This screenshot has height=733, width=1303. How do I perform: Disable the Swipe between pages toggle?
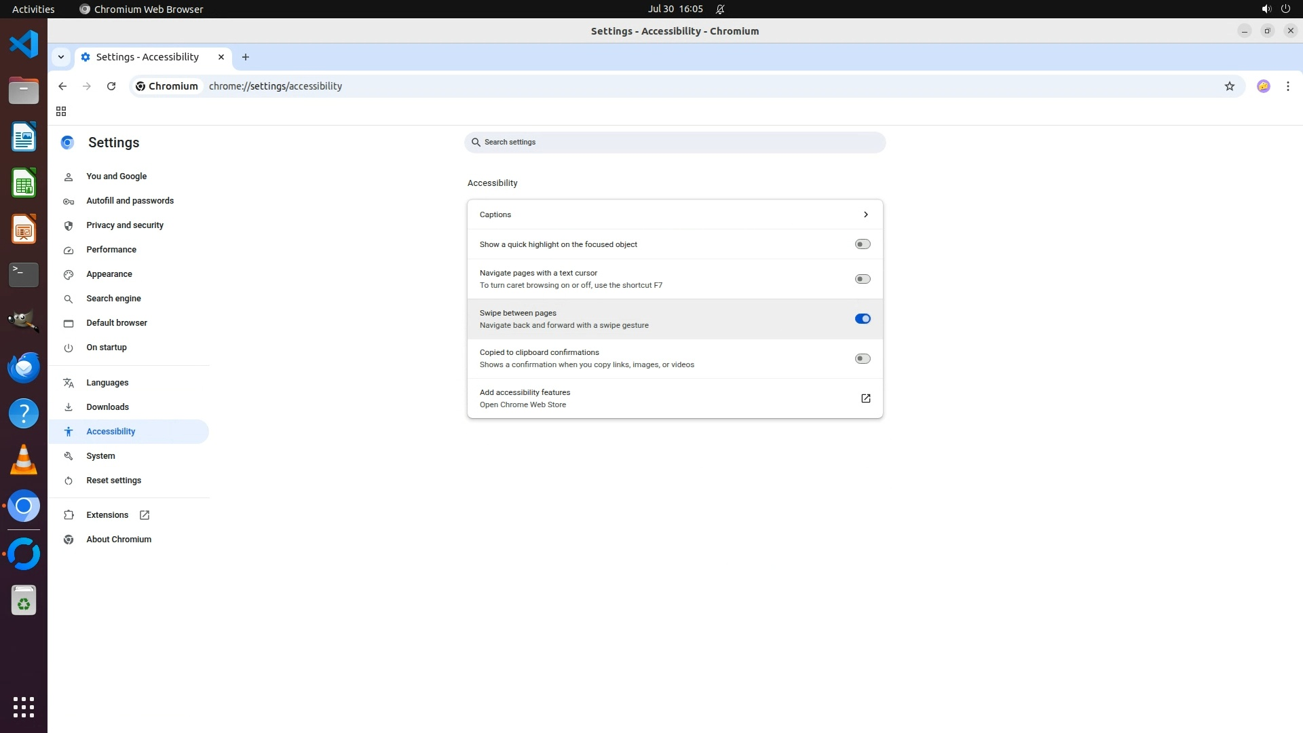coord(862,319)
